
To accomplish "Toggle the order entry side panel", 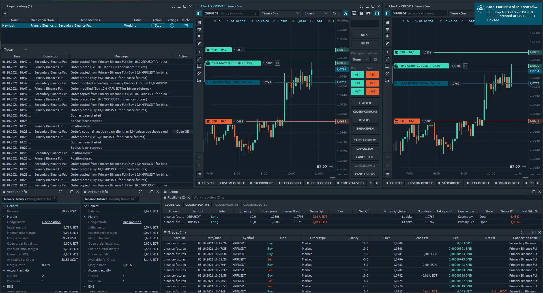I will pyautogui.click(x=377, y=13).
